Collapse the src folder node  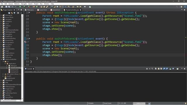[3, 62]
